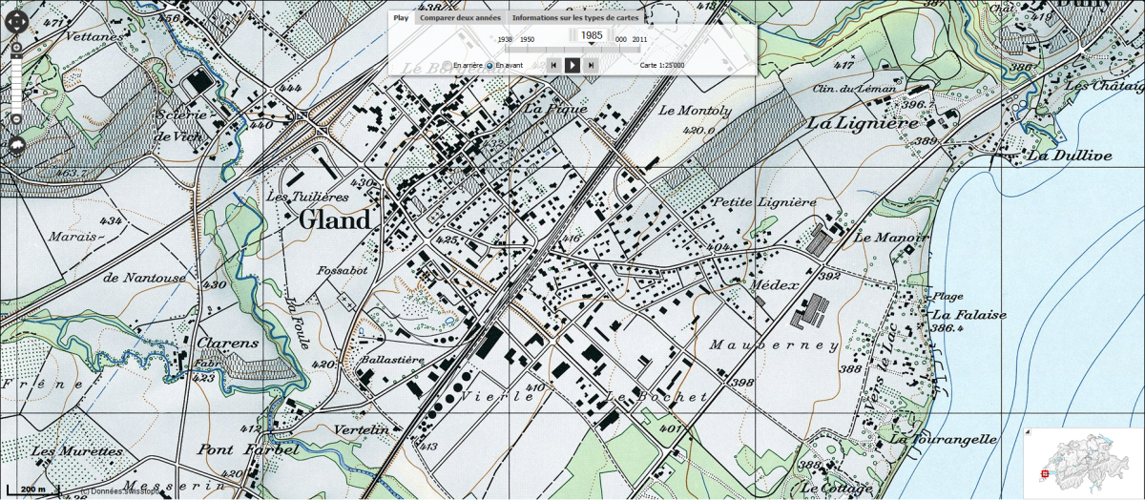Click the Switzerland full-extent icon
The image size is (1145, 500).
click(15, 146)
